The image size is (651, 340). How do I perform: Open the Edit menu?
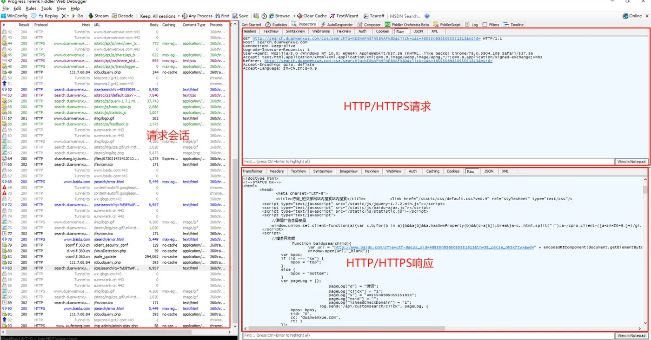point(17,8)
